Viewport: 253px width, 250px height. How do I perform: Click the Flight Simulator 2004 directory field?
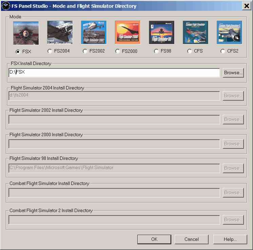pyautogui.click(x=114, y=96)
